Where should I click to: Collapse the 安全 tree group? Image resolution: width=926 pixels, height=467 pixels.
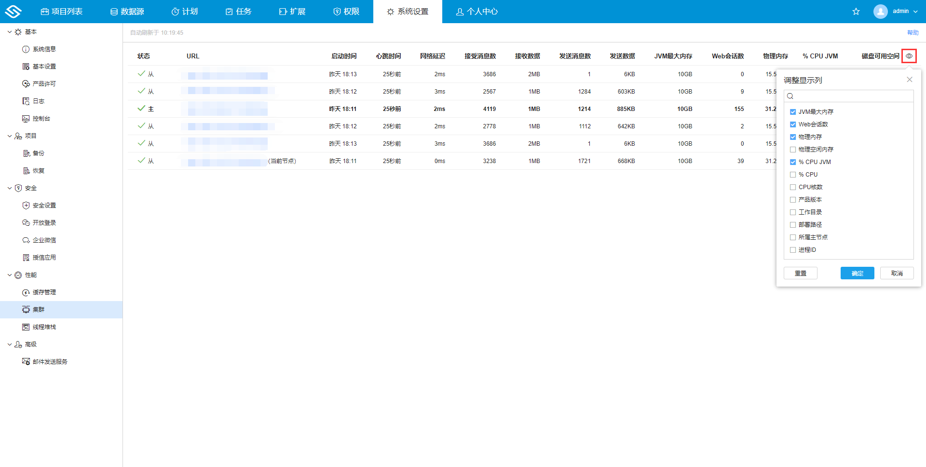10,188
